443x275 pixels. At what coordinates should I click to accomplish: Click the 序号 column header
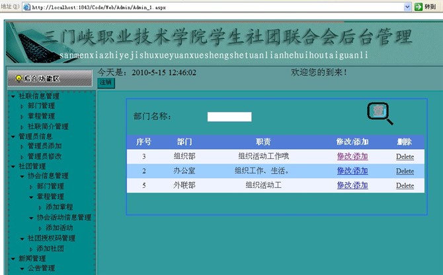coord(143,142)
